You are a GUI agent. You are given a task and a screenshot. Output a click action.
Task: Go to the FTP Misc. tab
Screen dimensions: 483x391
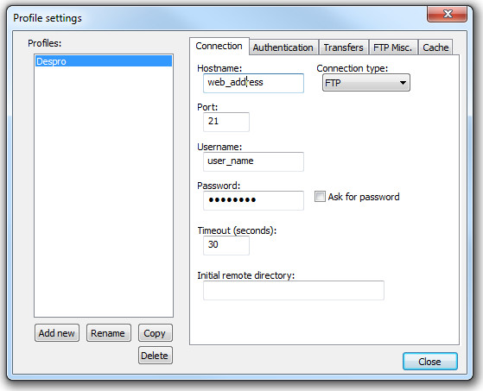[x=393, y=47]
